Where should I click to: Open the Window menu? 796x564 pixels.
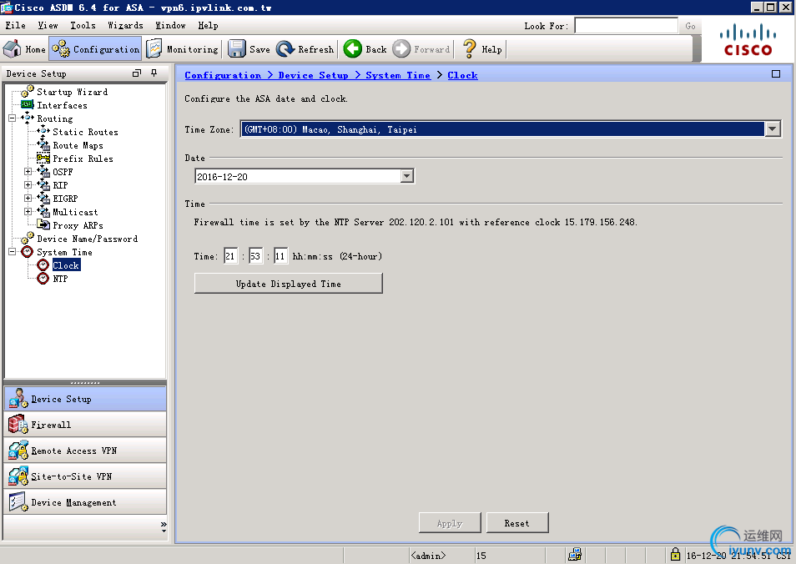pos(170,25)
